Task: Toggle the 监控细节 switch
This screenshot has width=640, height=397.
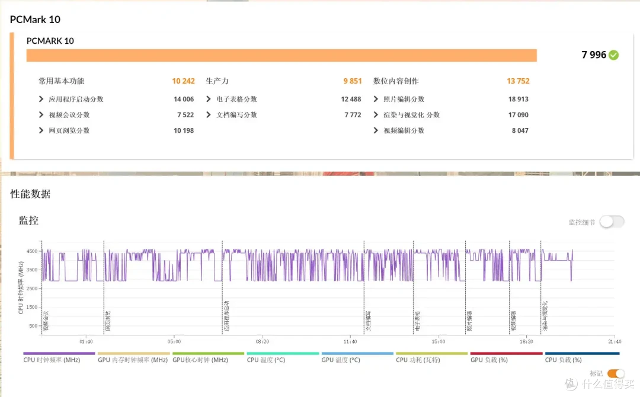Action: click(612, 222)
